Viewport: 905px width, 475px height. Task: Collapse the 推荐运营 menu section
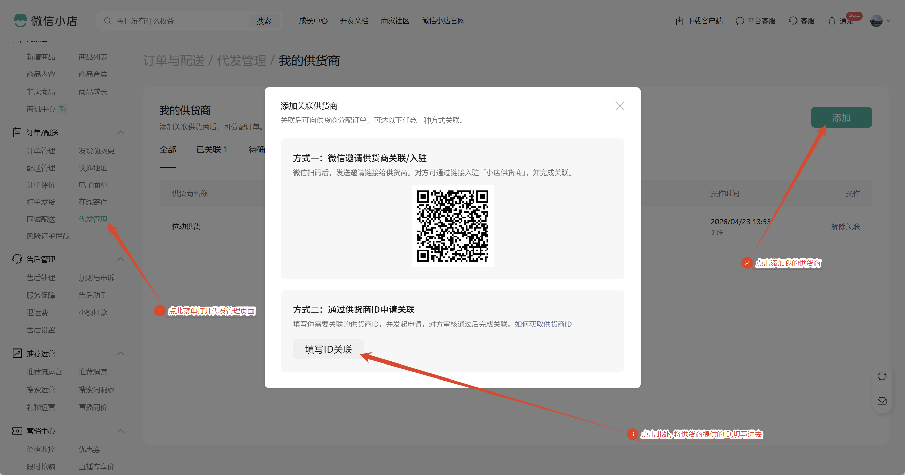pyautogui.click(x=121, y=353)
